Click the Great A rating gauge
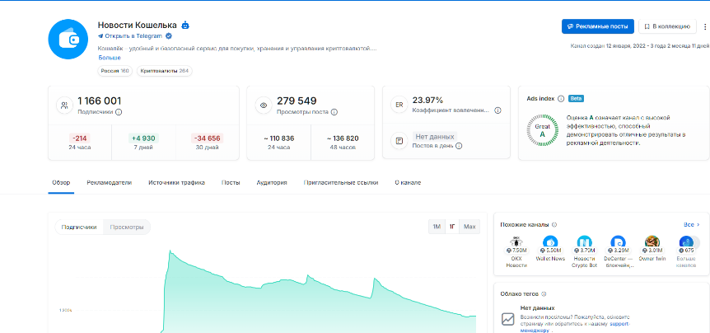Viewport: 710px width, 333px height. 543,130
